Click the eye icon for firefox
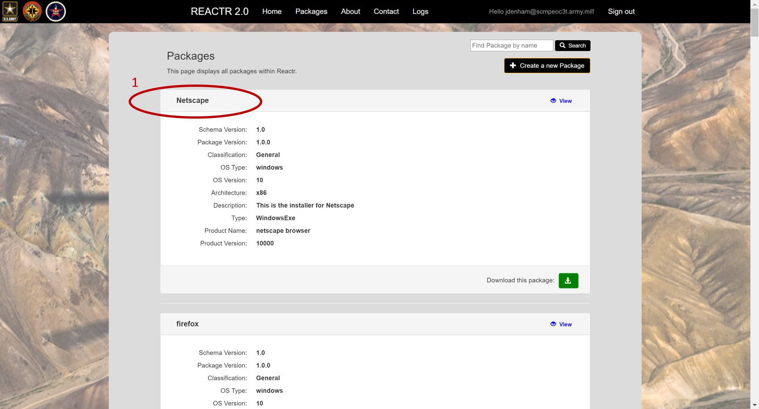 point(553,324)
